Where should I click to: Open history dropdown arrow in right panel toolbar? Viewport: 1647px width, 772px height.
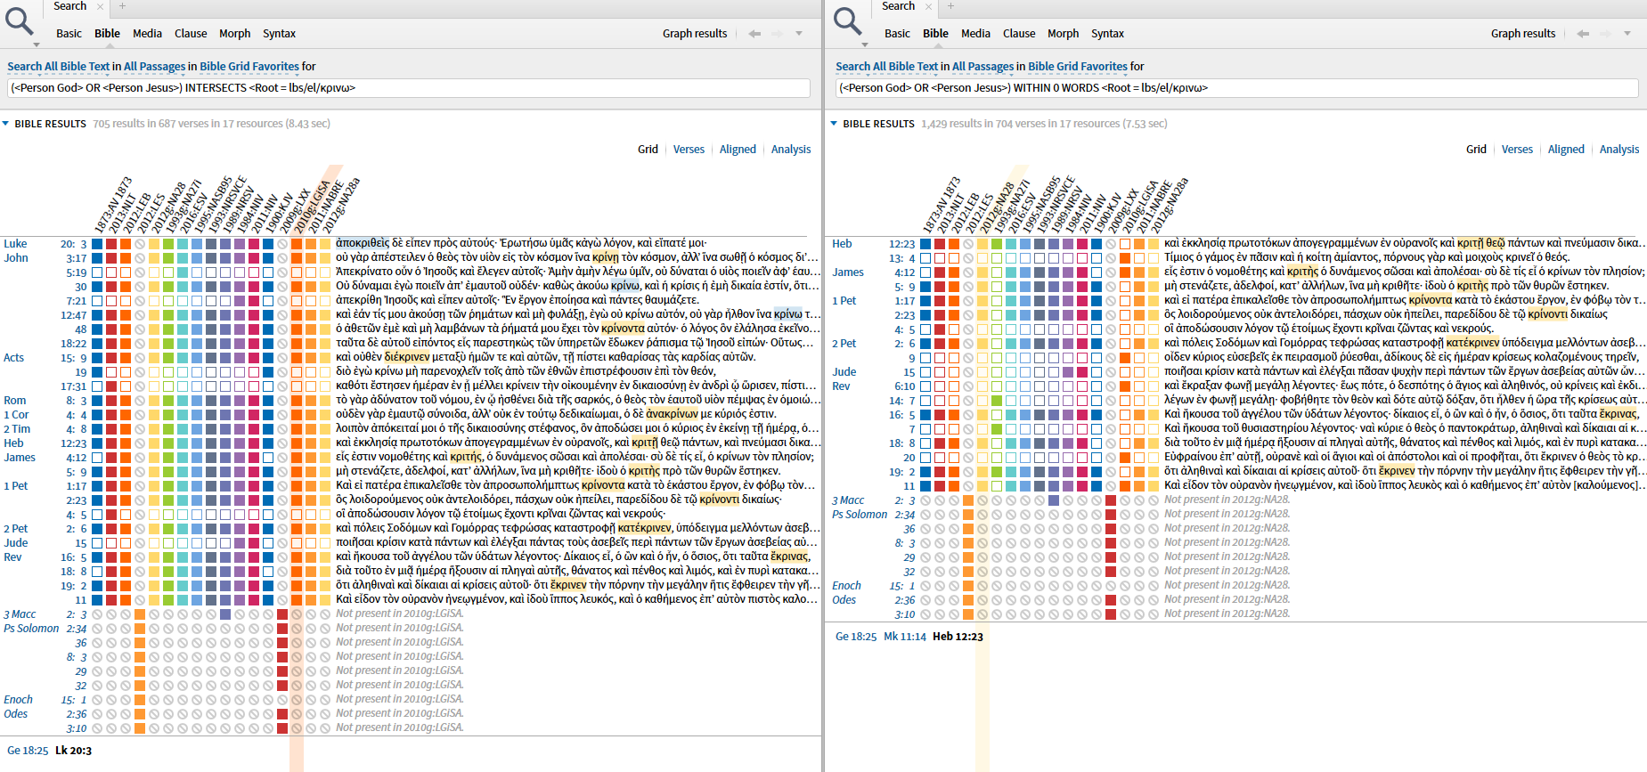click(x=1627, y=34)
